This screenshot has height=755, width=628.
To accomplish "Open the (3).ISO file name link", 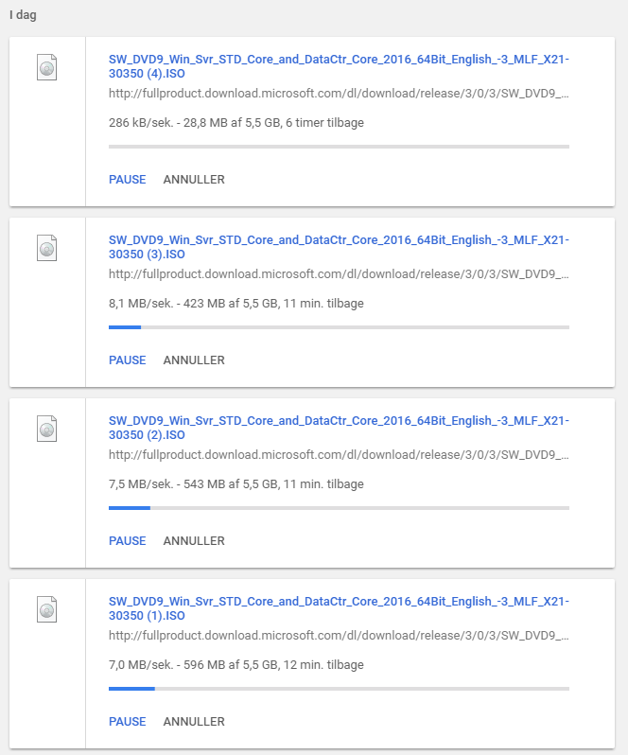I will tap(339, 247).
